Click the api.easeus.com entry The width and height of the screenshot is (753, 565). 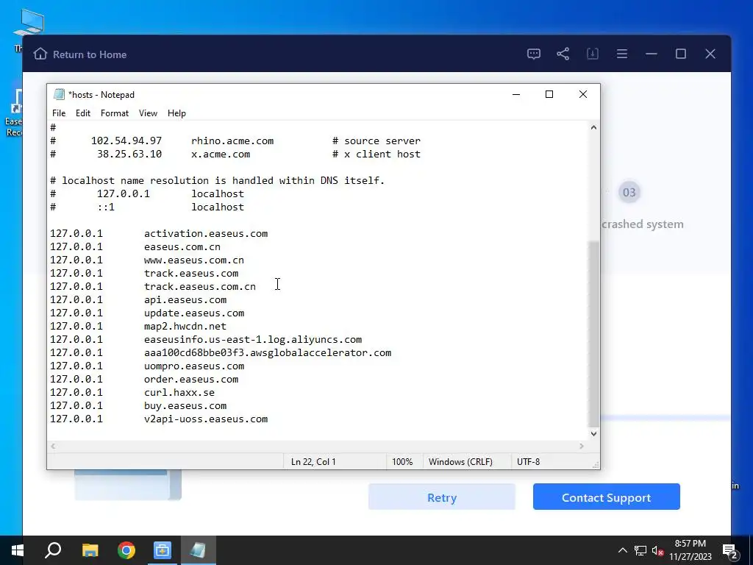185,300
